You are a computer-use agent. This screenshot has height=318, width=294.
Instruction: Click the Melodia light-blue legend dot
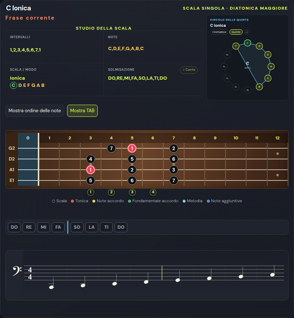click(x=184, y=201)
